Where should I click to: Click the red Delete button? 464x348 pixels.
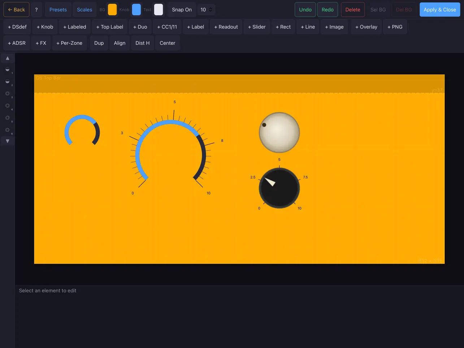coord(353,10)
